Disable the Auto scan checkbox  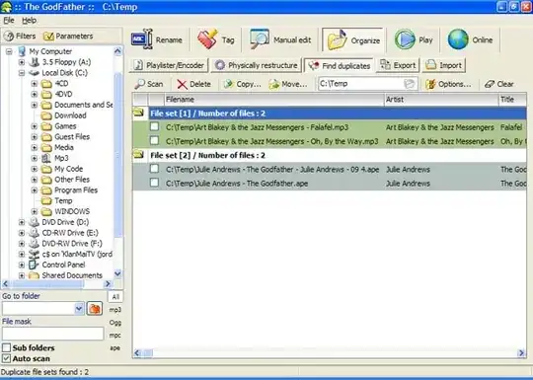(6, 358)
